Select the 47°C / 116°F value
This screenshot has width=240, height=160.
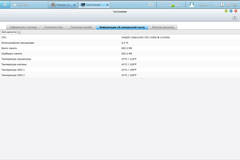pos(129,59)
